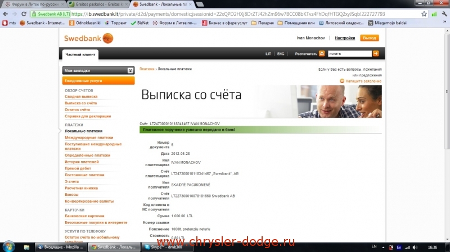Screen dimensions: 450x252
Task: Bookmark this page with the star icon
Action: click(x=424, y=14)
